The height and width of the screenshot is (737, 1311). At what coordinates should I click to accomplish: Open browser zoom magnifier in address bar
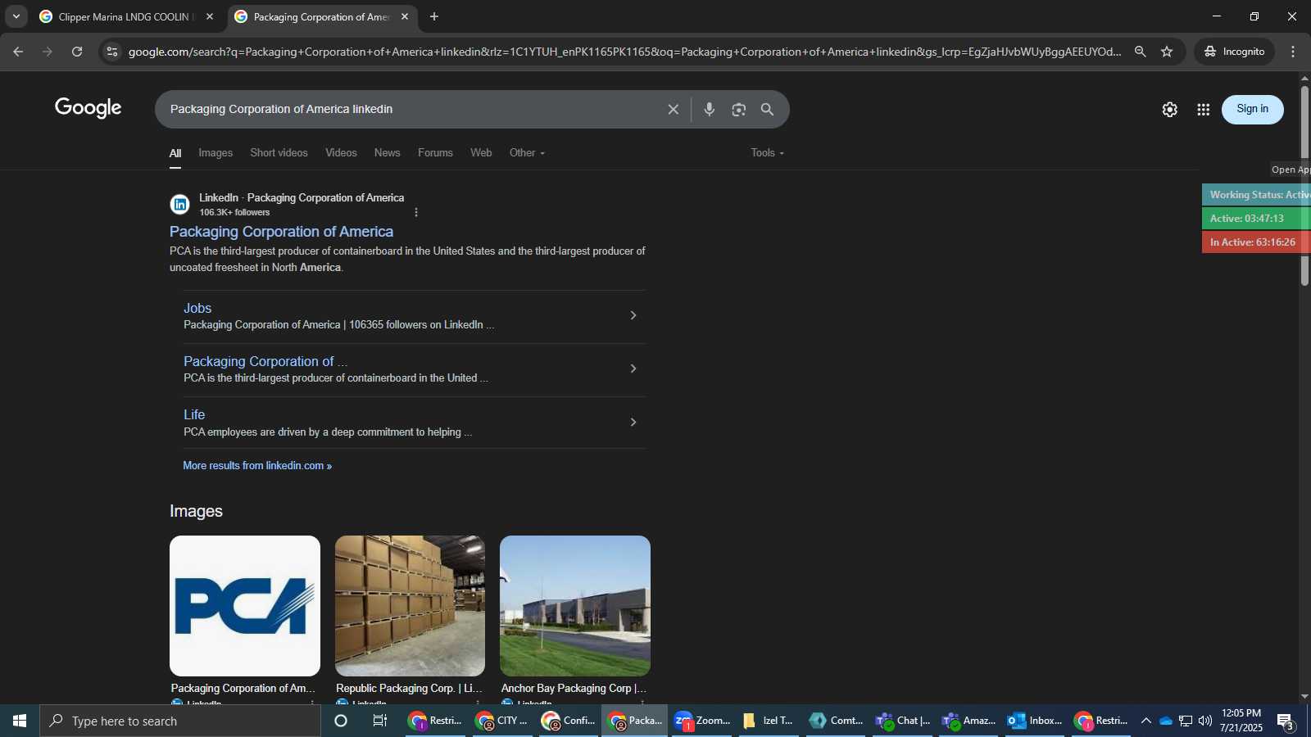pyautogui.click(x=1140, y=52)
